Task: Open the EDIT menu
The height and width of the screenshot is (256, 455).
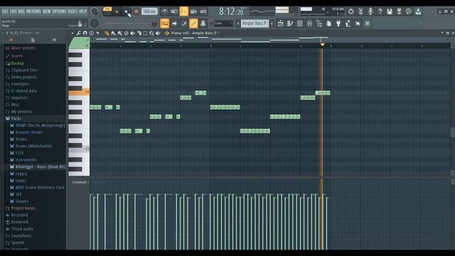Action: 14,11
